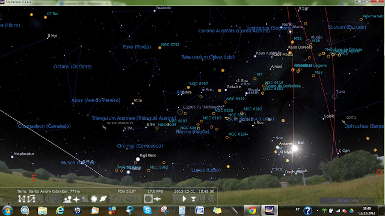Toggle constellation labels button
Screen dimensions: 385x216
click(31, 199)
